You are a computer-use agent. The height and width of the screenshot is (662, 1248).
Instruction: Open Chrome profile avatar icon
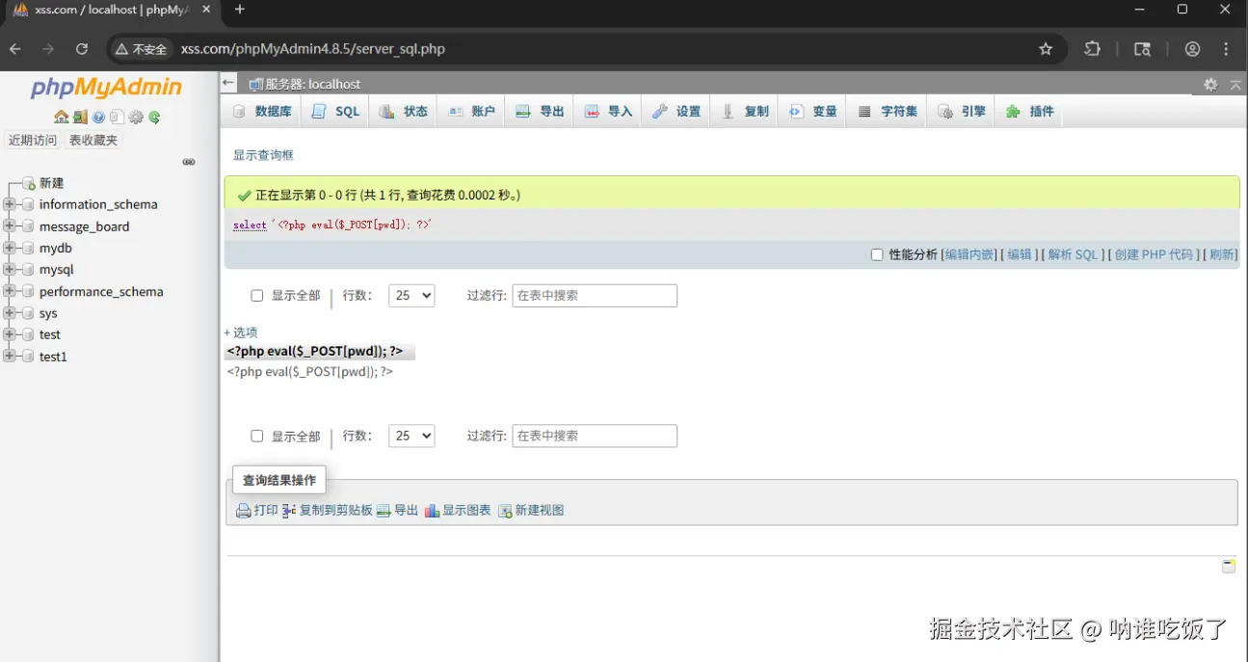pyautogui.click(x=1193, y=49)
